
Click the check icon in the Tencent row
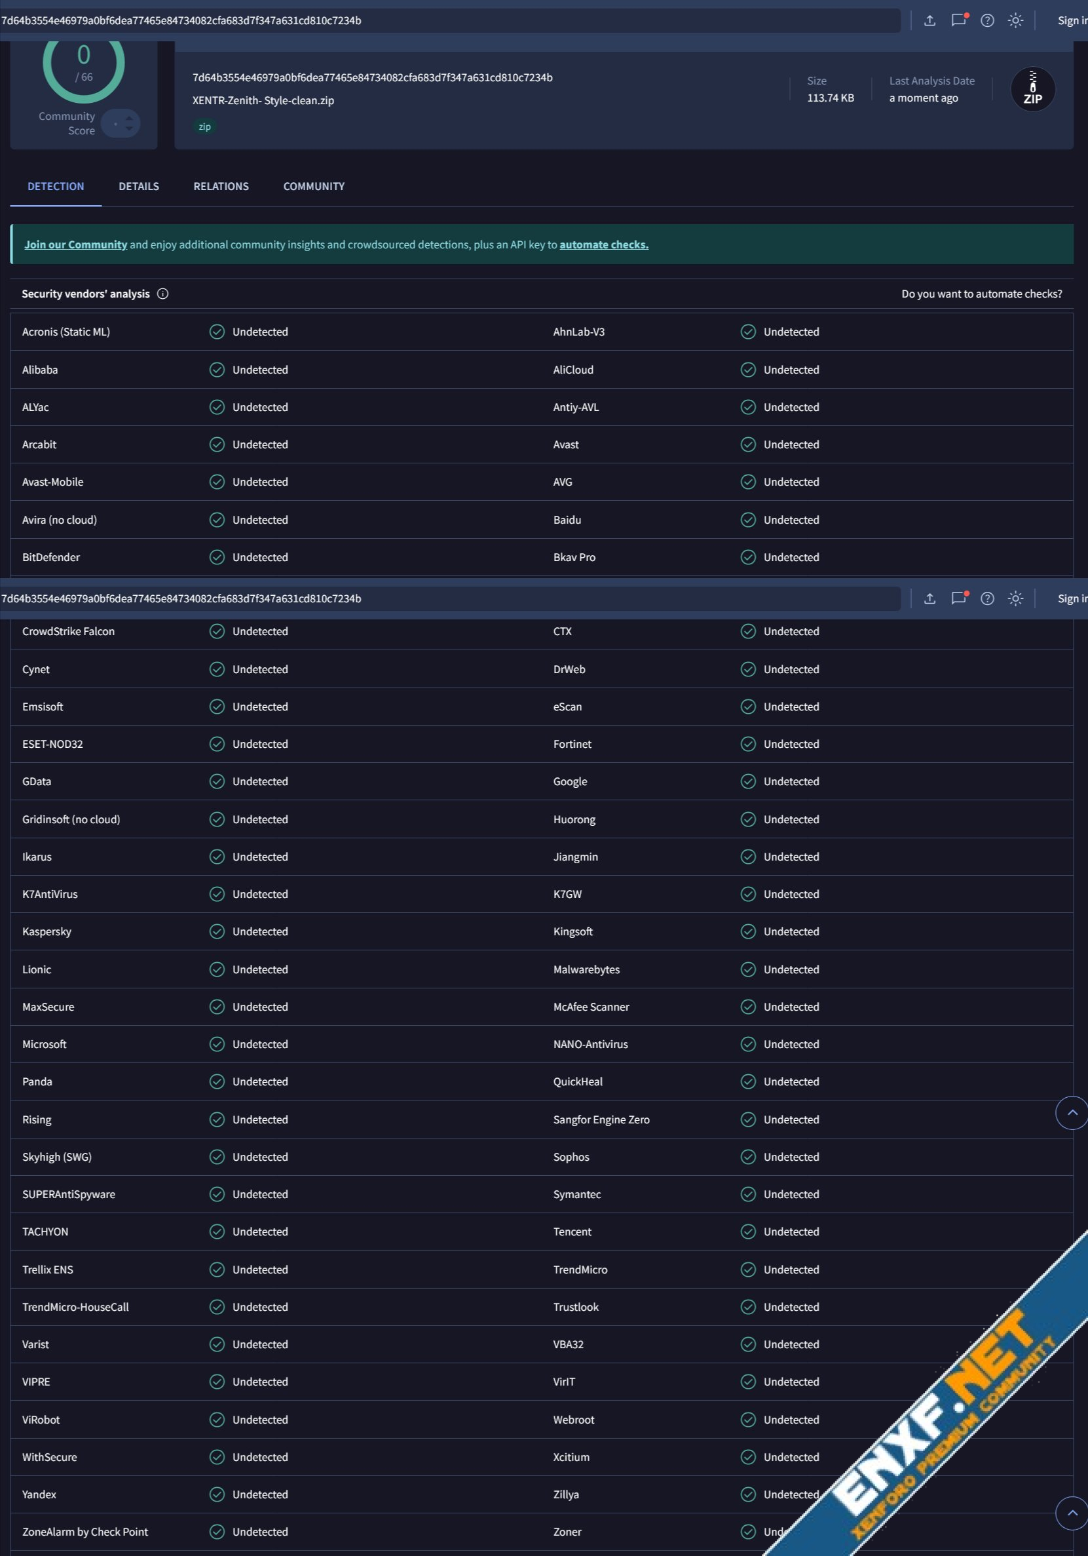coord(748,1232)
